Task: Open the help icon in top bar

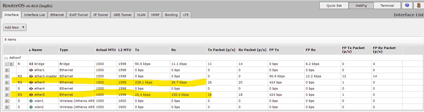Action: (407, 6)
